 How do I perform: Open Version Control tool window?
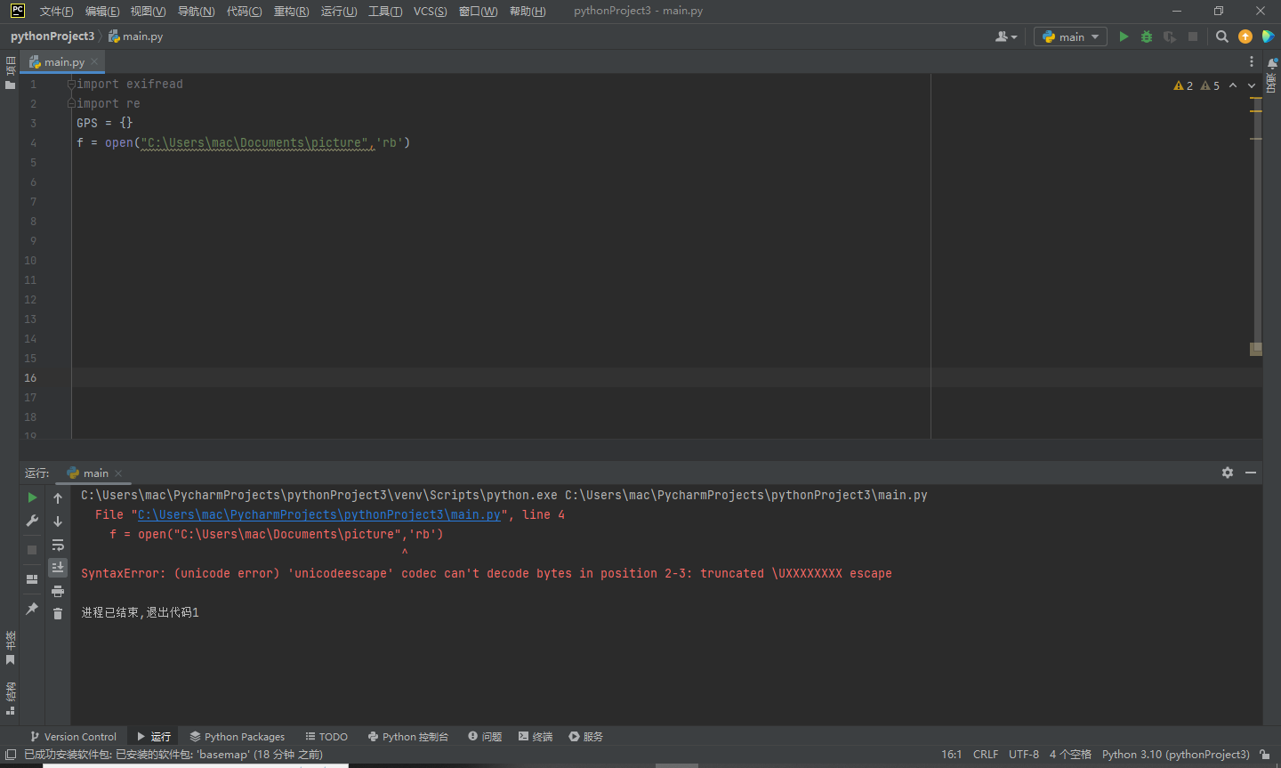[x=73, y=737]
